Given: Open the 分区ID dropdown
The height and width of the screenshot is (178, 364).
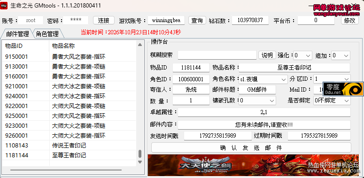Looking at the screenshot, I should [x=332, y=79].
